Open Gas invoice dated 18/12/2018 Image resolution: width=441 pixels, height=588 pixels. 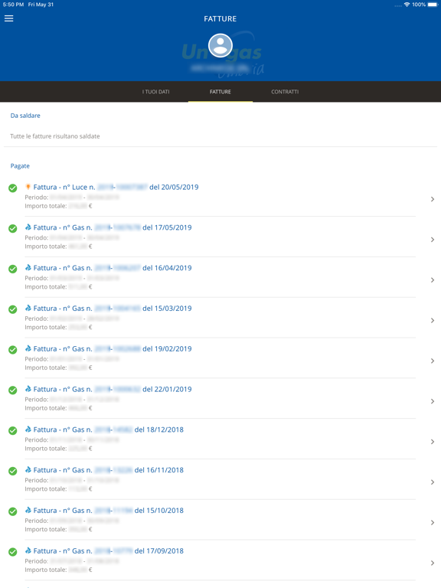(x=220, y=439)
